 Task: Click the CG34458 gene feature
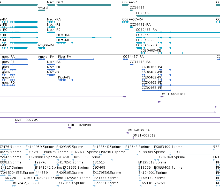coord(132,10)
